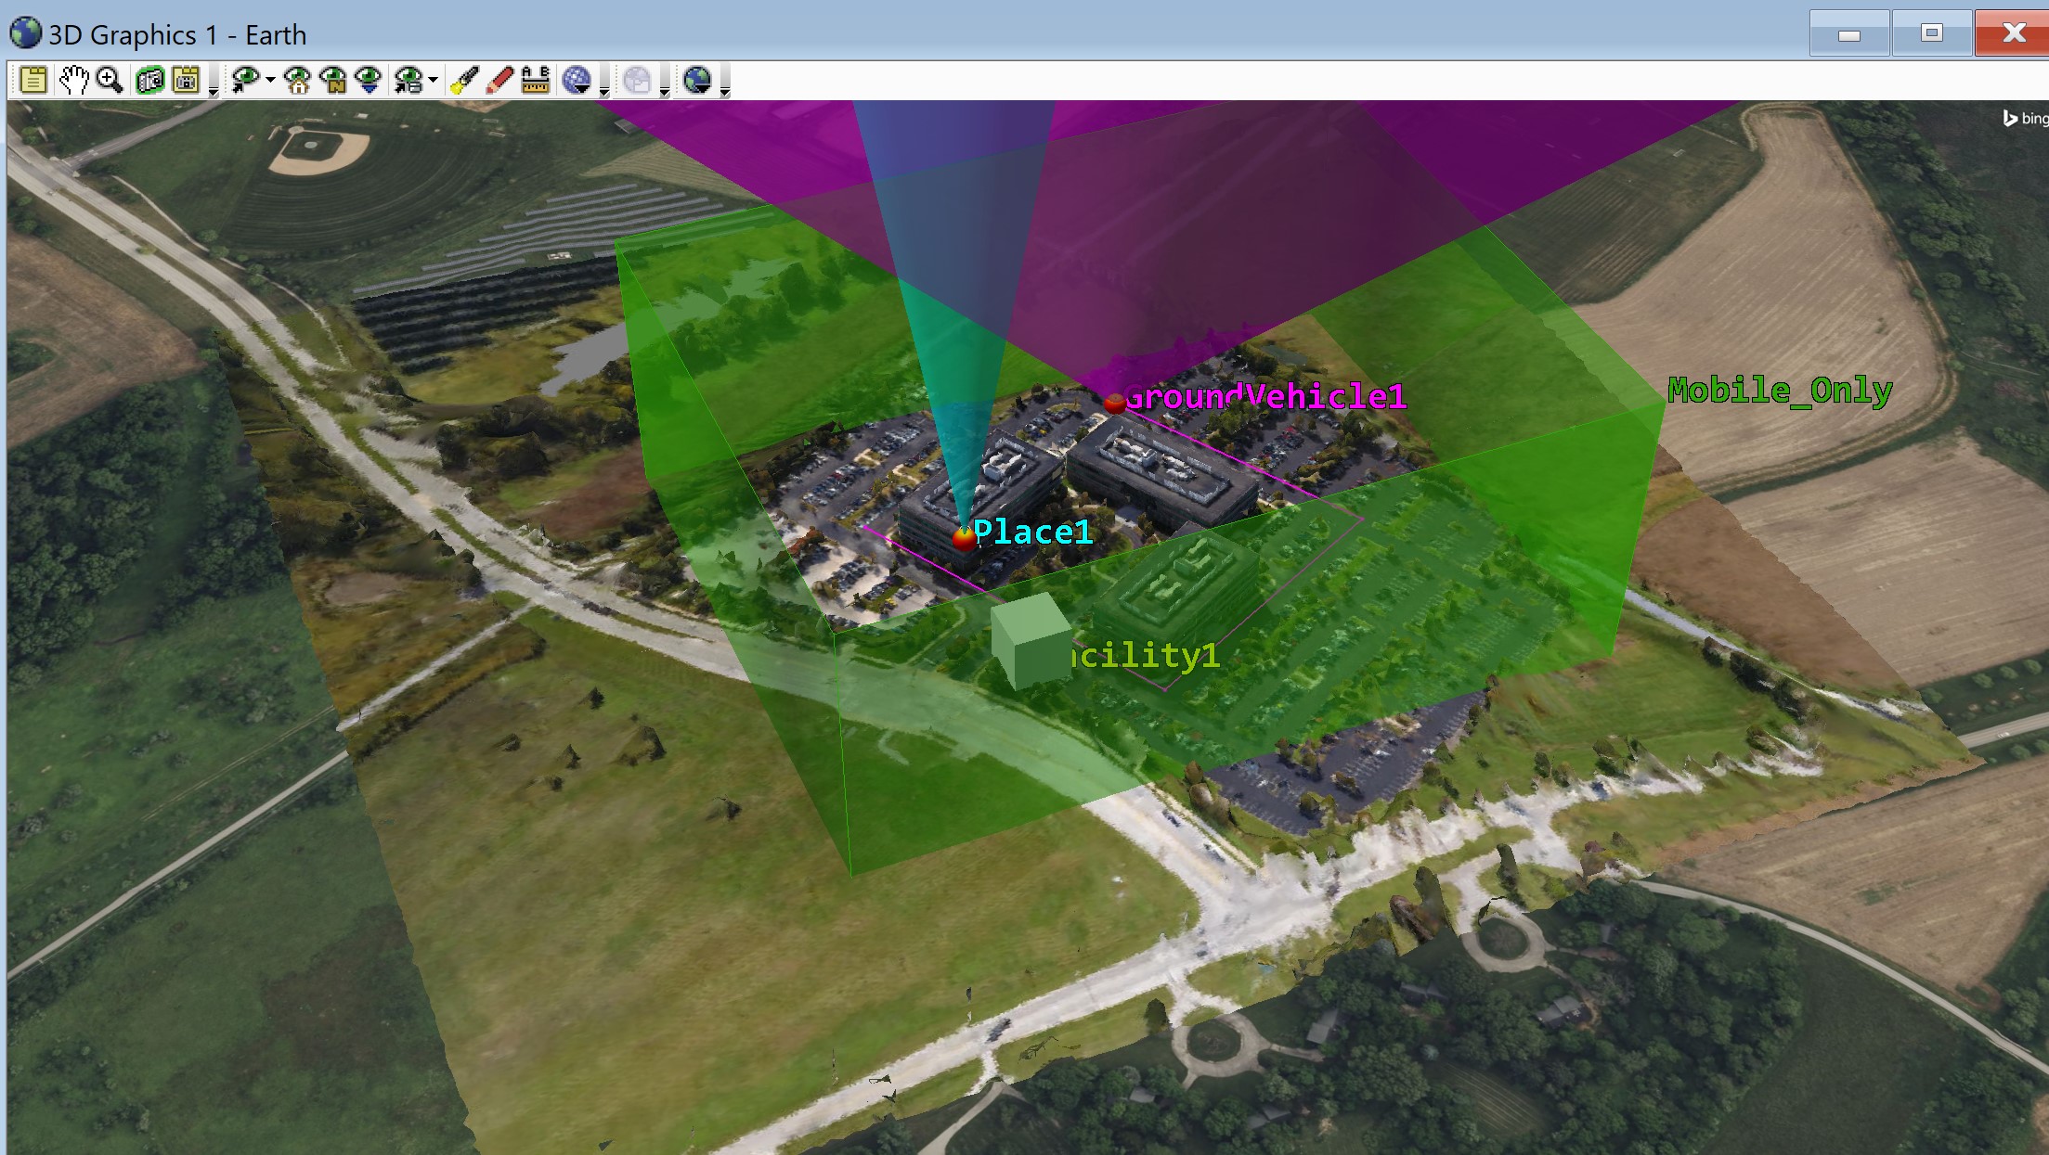Select the red pencil annotation tool
Viewport: 2049px width, 1155px height.
499,81
